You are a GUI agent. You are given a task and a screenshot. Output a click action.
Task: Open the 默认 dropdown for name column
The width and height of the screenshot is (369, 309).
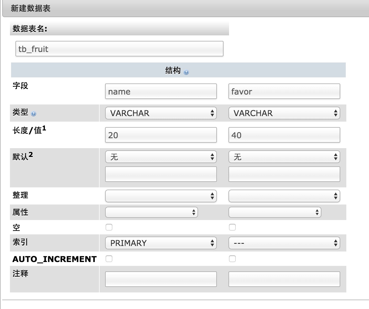pos(161,157)
